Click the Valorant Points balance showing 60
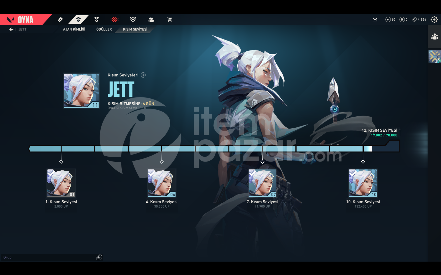441x275 pixels. point(390,20)
